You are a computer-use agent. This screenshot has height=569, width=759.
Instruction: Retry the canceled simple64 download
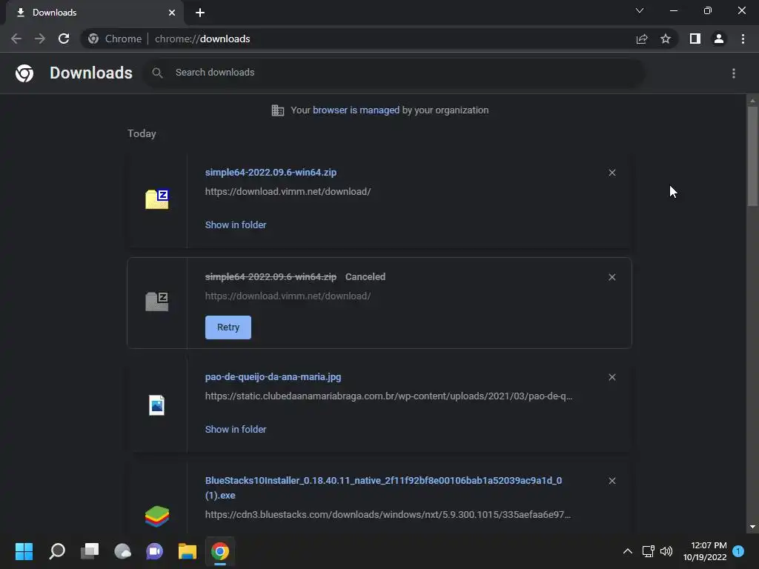tap(228, 327)
